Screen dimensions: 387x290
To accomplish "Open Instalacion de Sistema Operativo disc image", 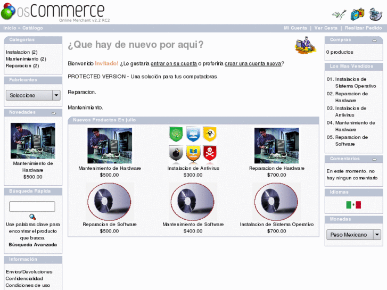I will 277,202.
